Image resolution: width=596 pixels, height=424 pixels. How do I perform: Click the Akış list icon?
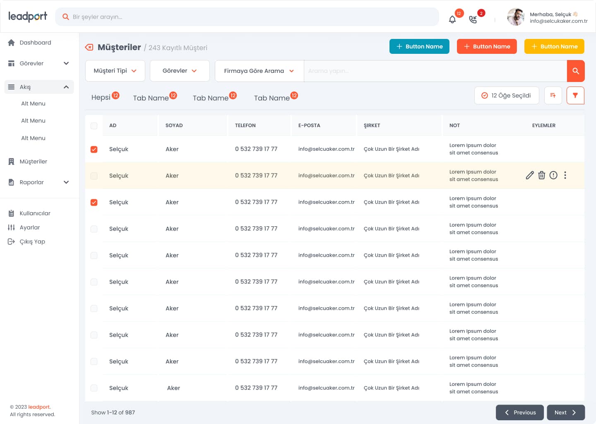pyautogui.click(x=11, y=87)
